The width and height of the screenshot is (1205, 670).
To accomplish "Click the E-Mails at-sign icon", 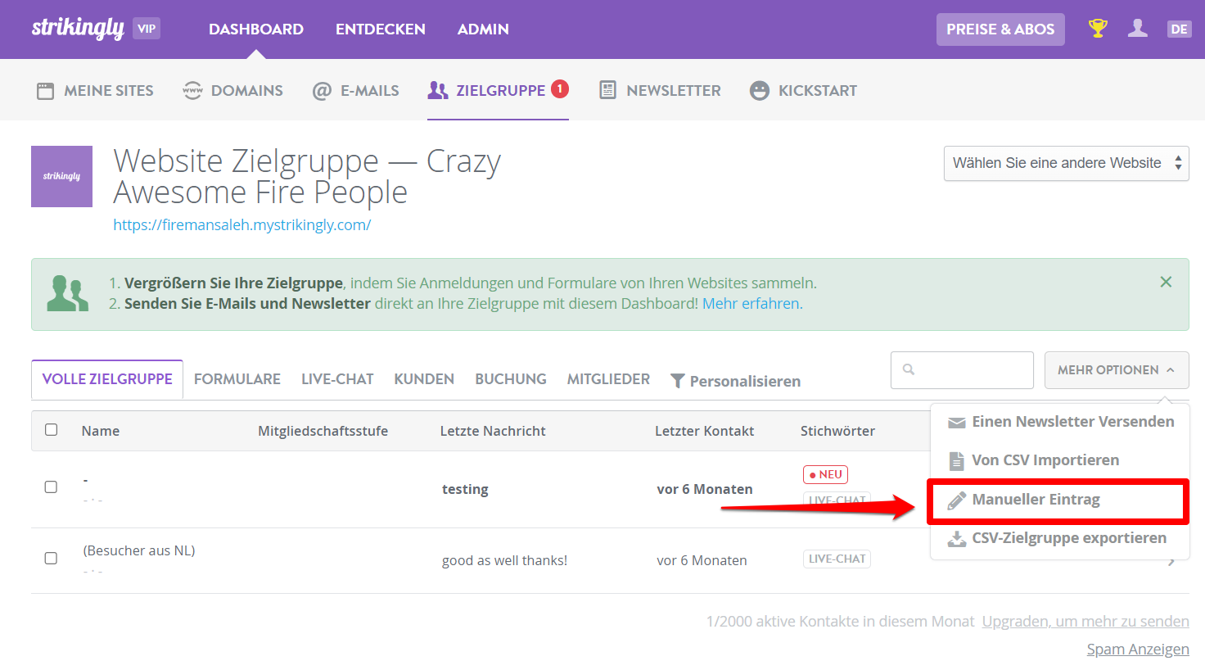I will (322, 91).
